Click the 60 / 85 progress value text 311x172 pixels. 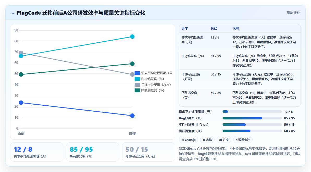(x=289, y=131)
